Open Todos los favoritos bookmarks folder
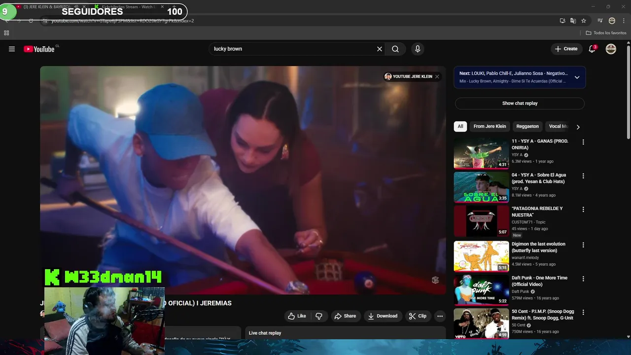631x355 pixels. tap(606, 33)
